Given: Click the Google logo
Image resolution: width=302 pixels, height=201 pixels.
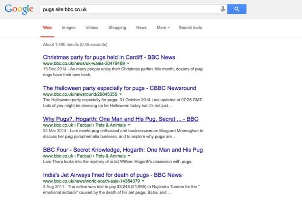Looking at the screenshot, I should [17, 9].
